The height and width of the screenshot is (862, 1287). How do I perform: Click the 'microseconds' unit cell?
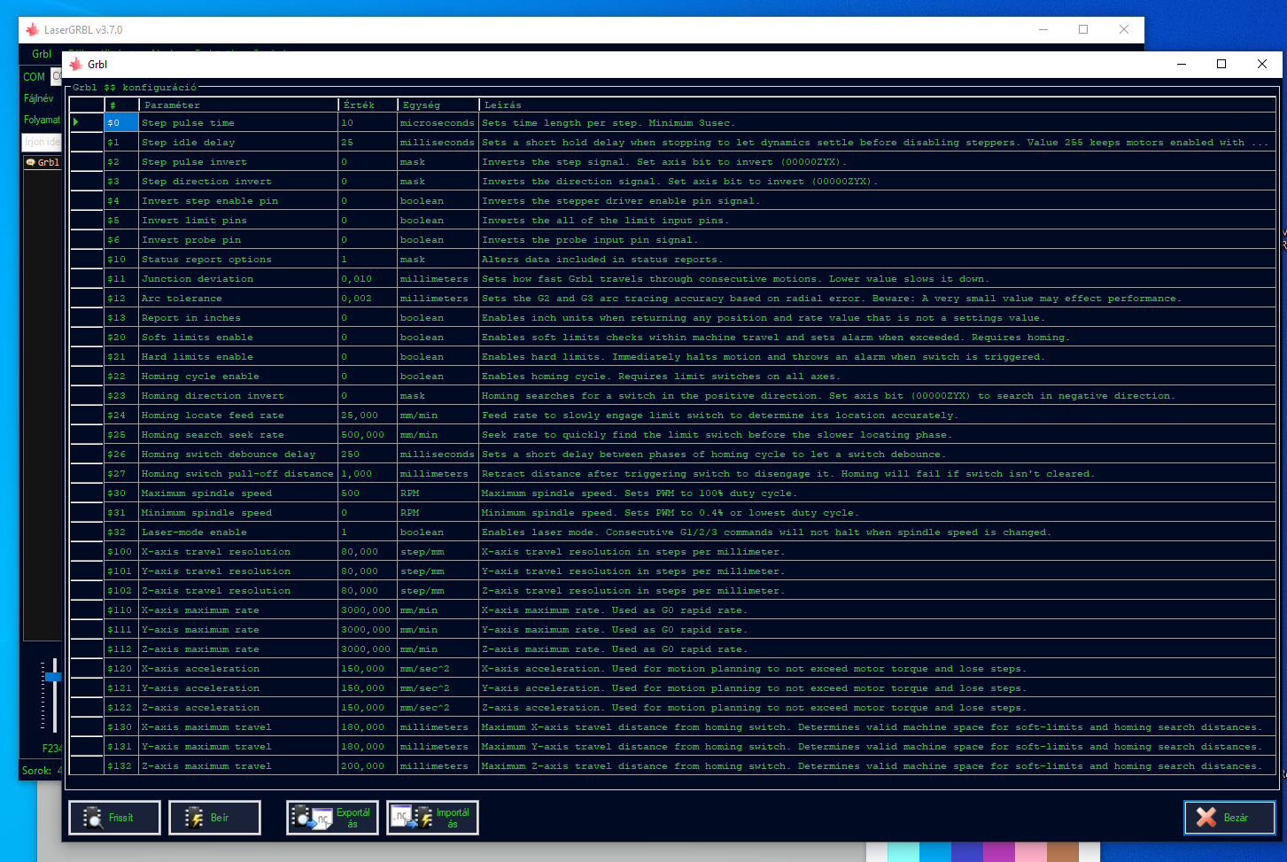438,123
